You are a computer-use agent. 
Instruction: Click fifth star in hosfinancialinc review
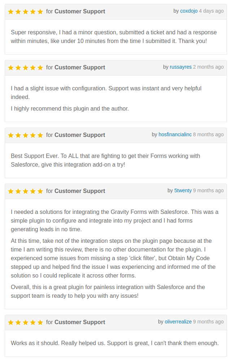pyautogui.click(x=40, y=135)
